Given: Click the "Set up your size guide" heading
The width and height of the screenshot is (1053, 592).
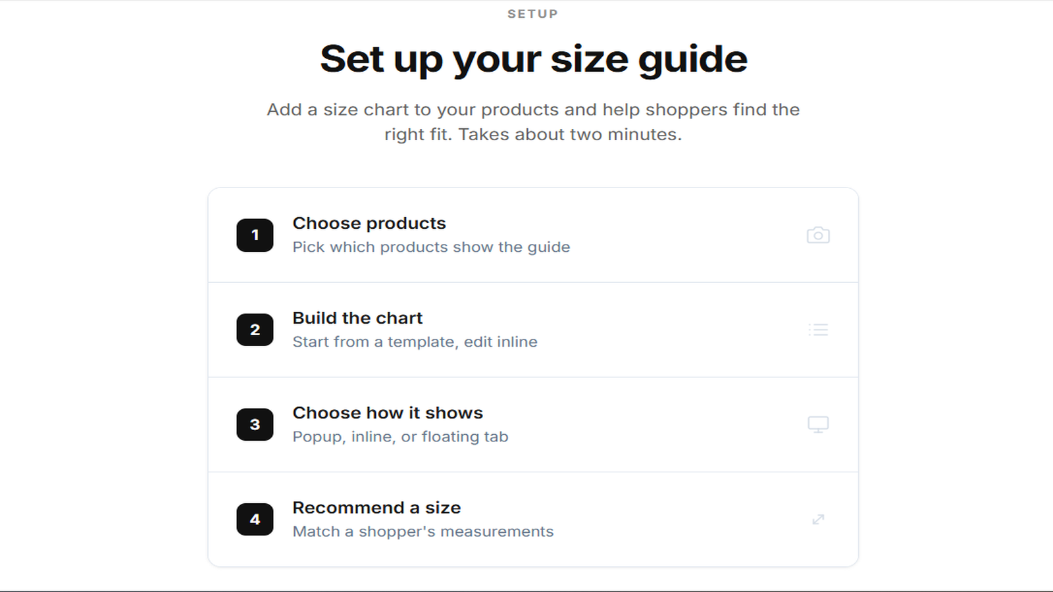Looking at the screenshot, I should [533, 59].
